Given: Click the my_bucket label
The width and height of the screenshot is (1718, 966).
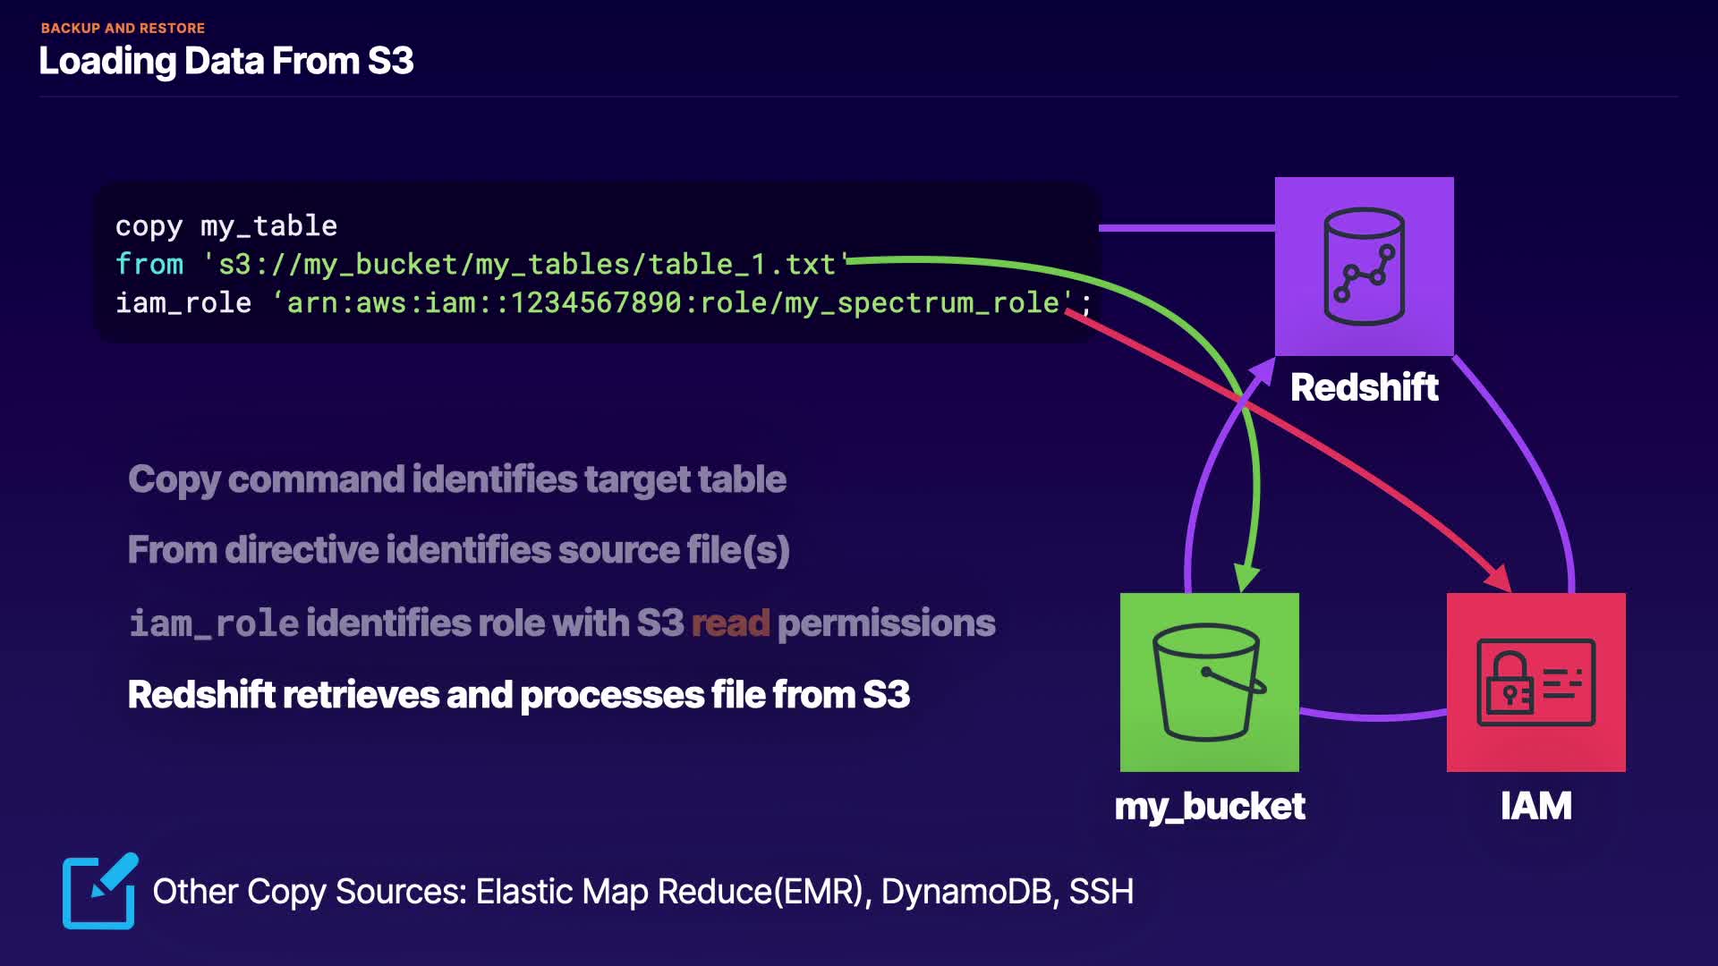Looking at the screenshot, I should (1209, 806).
